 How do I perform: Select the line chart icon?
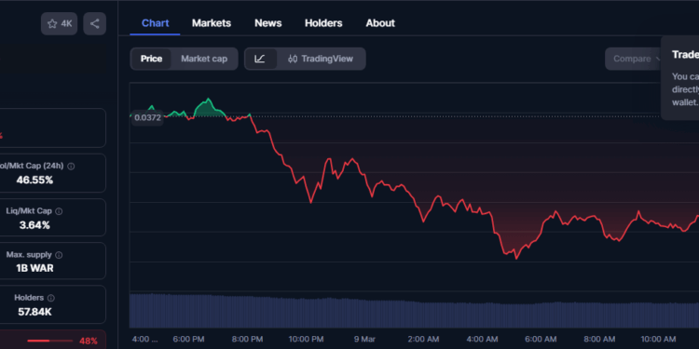(x=260, y=59)
